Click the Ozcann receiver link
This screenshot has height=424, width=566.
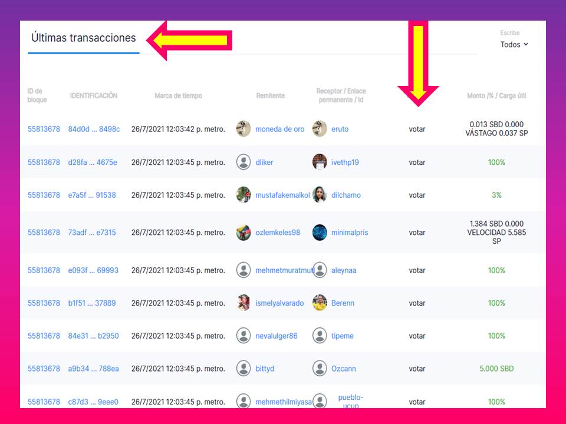click(344, 369)
